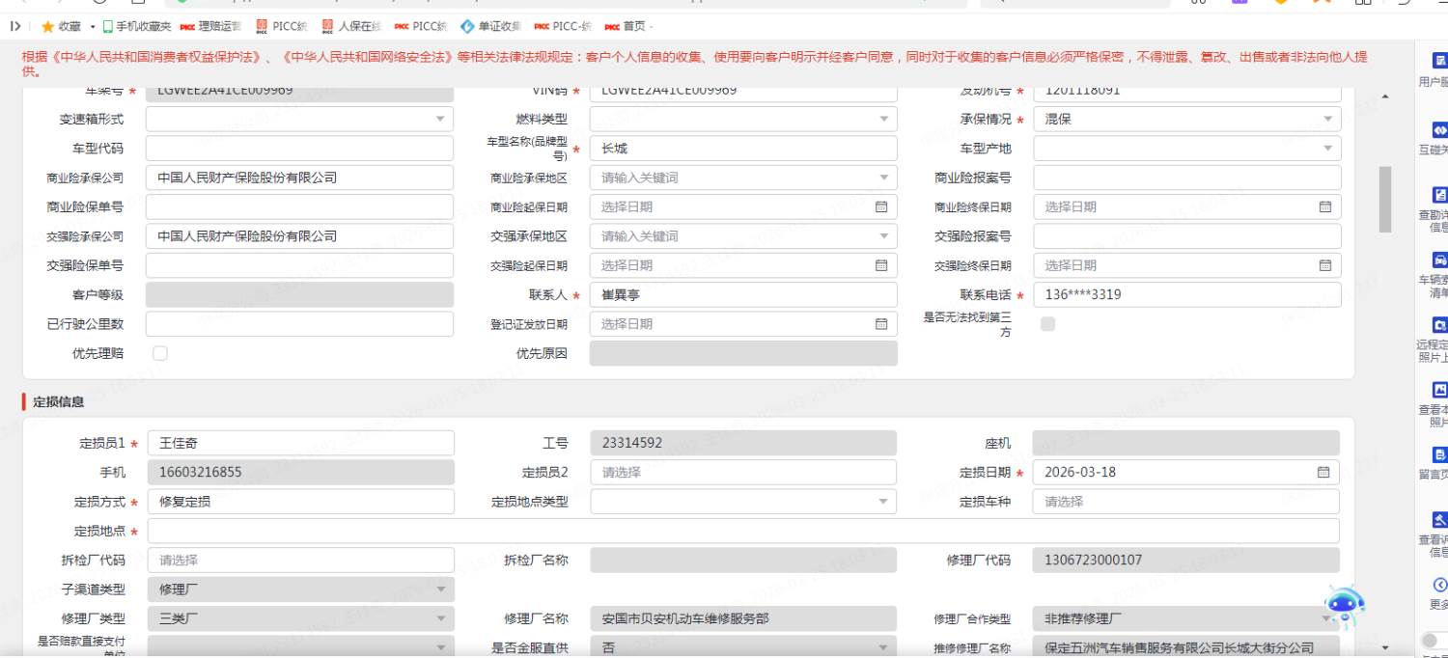Viewport: 1448px width, 658px height.
Task: Click the robot assistant floating icon
Action: 1345,607
